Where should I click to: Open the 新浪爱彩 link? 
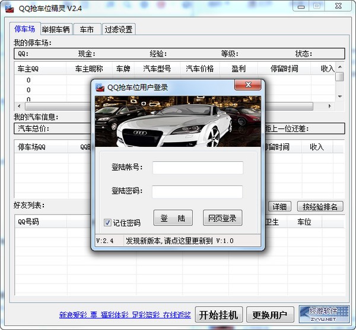point(72,315)
